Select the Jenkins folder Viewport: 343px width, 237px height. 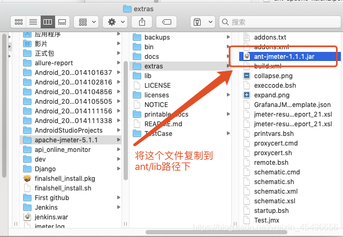(71, 207)
